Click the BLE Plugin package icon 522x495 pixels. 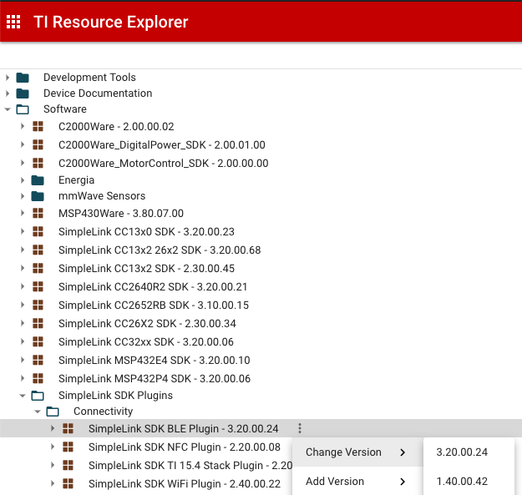point(68,428)
